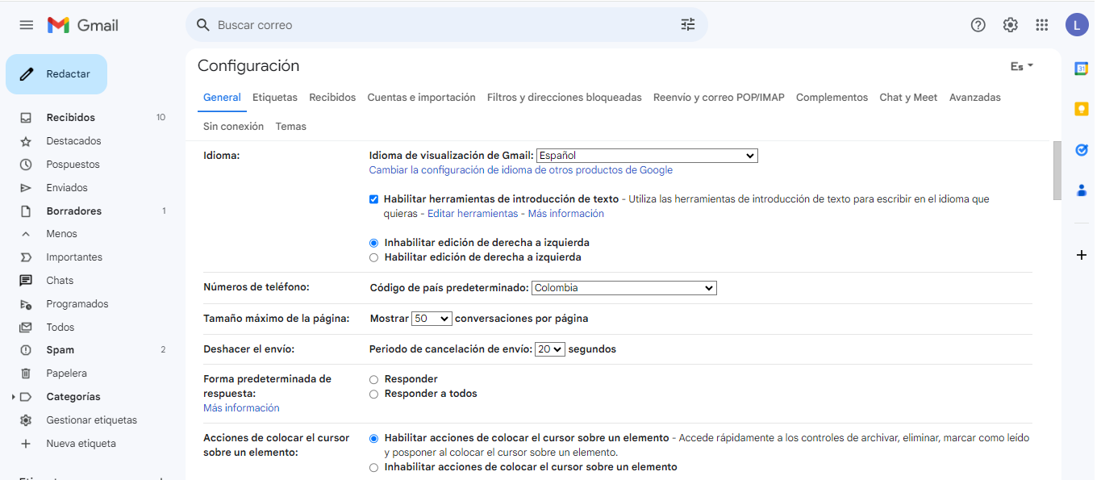
Task: Click the Editar herramientas link
Action: click(x=473, y=214)
